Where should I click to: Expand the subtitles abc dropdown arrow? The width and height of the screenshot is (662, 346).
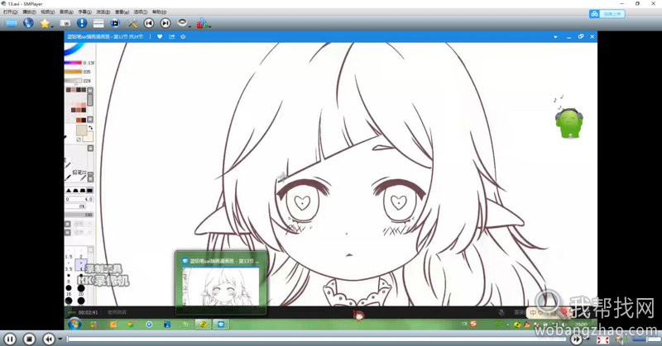pos(209,26)
